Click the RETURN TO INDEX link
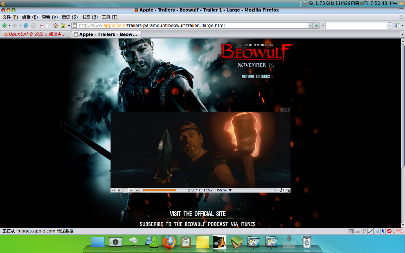 tap(256, 76)
